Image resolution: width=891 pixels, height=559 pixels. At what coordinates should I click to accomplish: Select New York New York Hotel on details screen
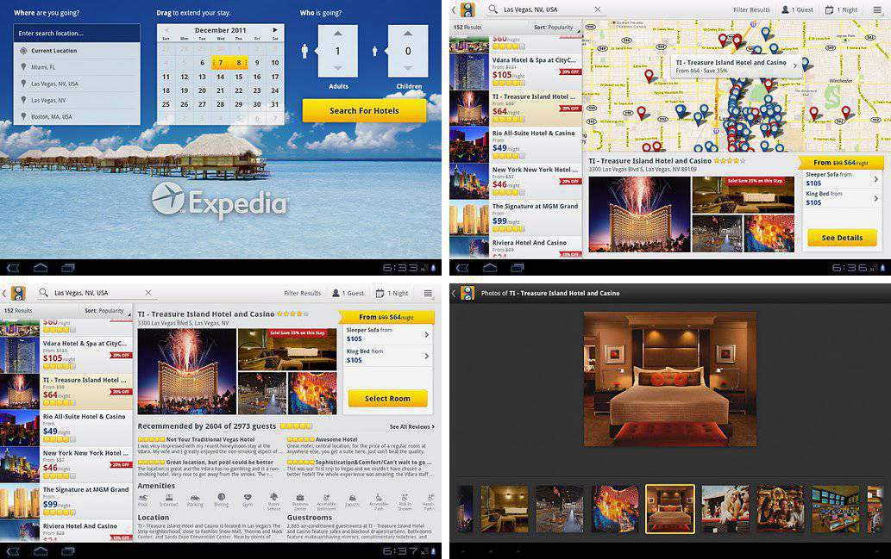(x=66, y=465)
